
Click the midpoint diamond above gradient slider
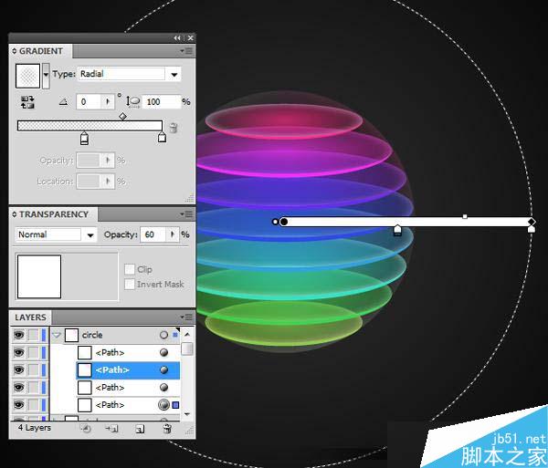point(122,116)
